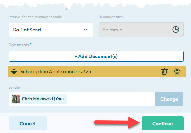Click the Cancel button

point(28,123)
